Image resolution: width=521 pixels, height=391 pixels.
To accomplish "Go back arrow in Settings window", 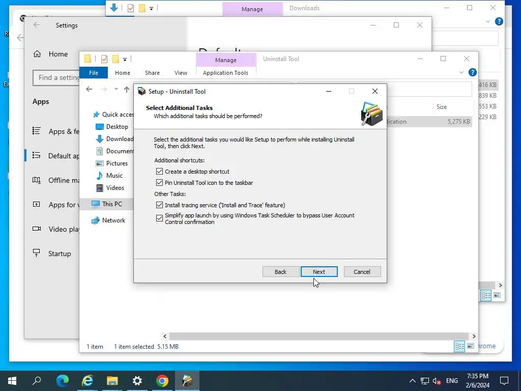I will coord(37,25).
